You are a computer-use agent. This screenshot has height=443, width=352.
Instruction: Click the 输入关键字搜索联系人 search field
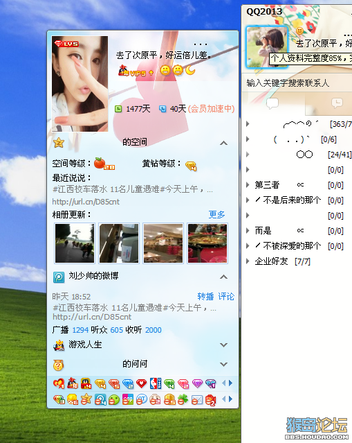coord(297,83)
